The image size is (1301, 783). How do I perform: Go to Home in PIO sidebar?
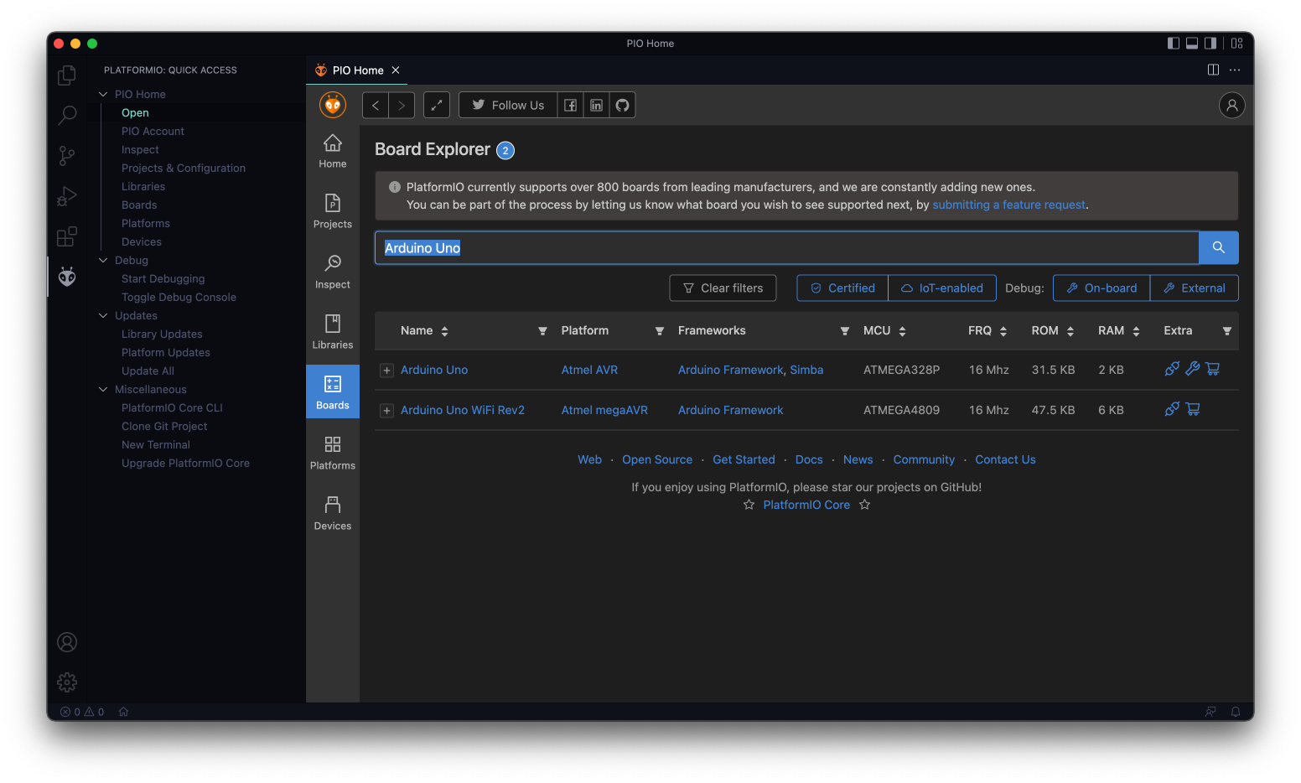333,152
